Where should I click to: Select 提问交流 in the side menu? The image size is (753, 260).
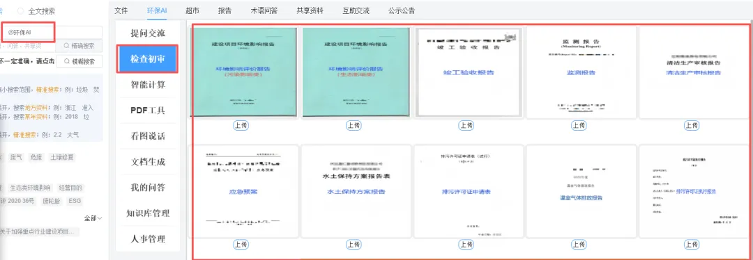(147, 33)
